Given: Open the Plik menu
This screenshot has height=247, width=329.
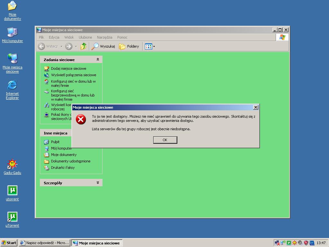Looking at the screenshot, I should (41, 37).
